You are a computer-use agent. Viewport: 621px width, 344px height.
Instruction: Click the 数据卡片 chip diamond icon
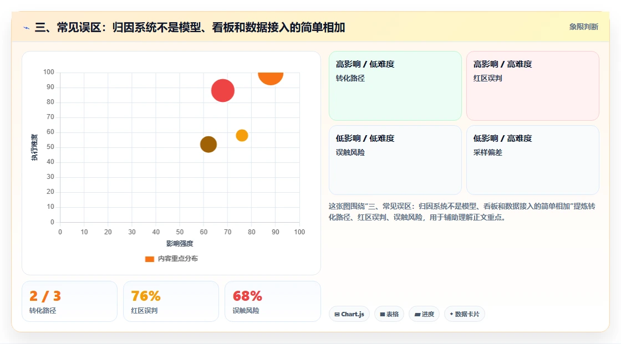451,314
